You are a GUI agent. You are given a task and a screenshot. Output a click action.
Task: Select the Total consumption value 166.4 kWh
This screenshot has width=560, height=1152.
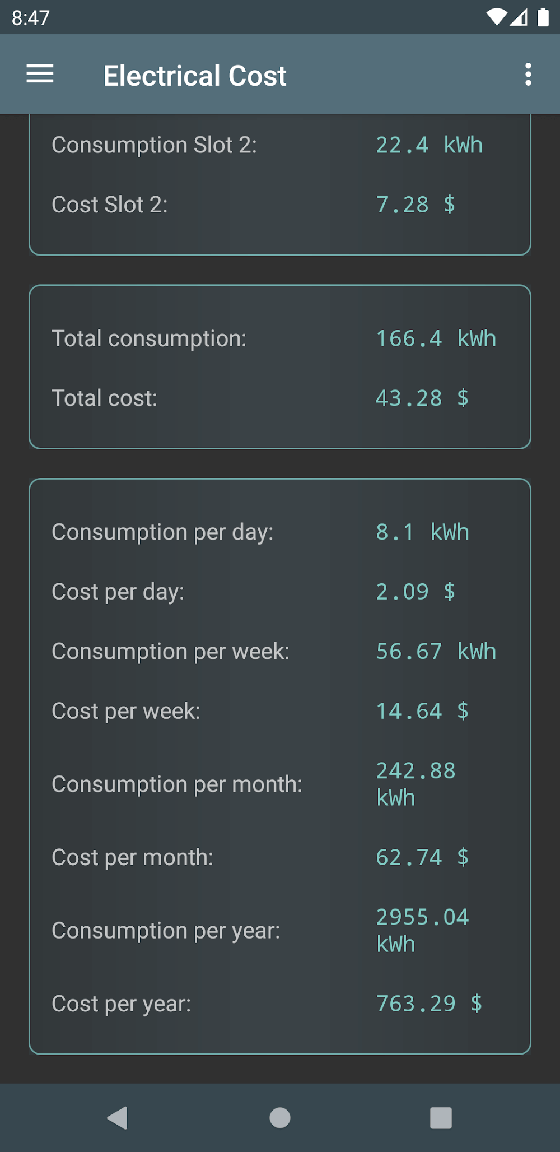pyautogui.click(x=436, y=338)
